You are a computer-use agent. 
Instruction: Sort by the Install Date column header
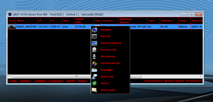click(x=84, y=21)
